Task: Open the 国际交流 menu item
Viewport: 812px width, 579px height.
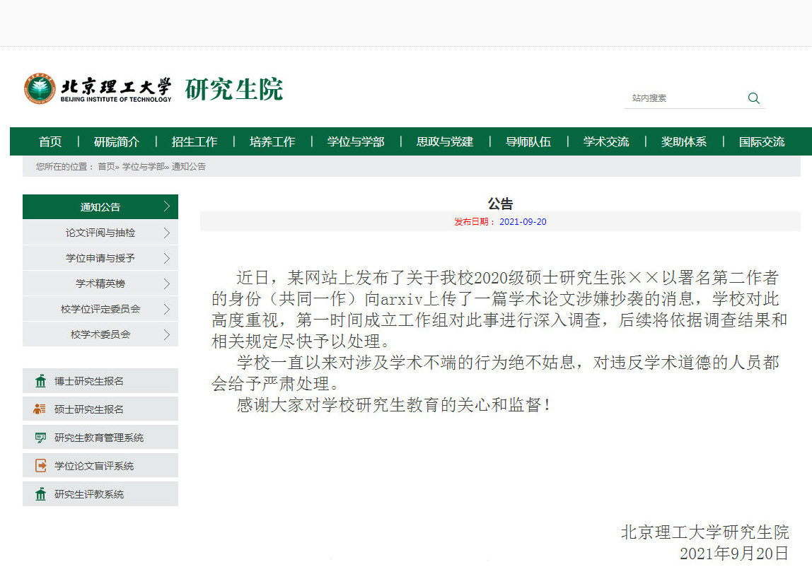Action: point(762,142)
